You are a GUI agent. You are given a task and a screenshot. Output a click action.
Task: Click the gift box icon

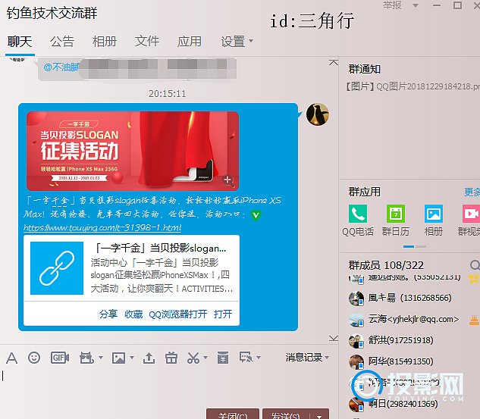coord(171,358)
